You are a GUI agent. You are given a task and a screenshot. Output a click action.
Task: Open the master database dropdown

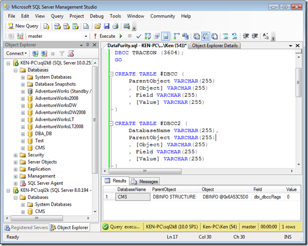[x=86, y=36]
